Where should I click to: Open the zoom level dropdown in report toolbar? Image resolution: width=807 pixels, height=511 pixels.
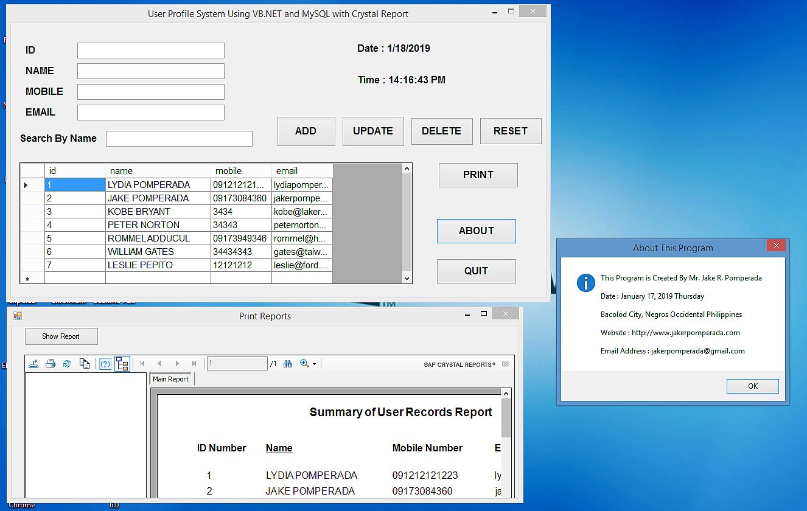point(314,364)
